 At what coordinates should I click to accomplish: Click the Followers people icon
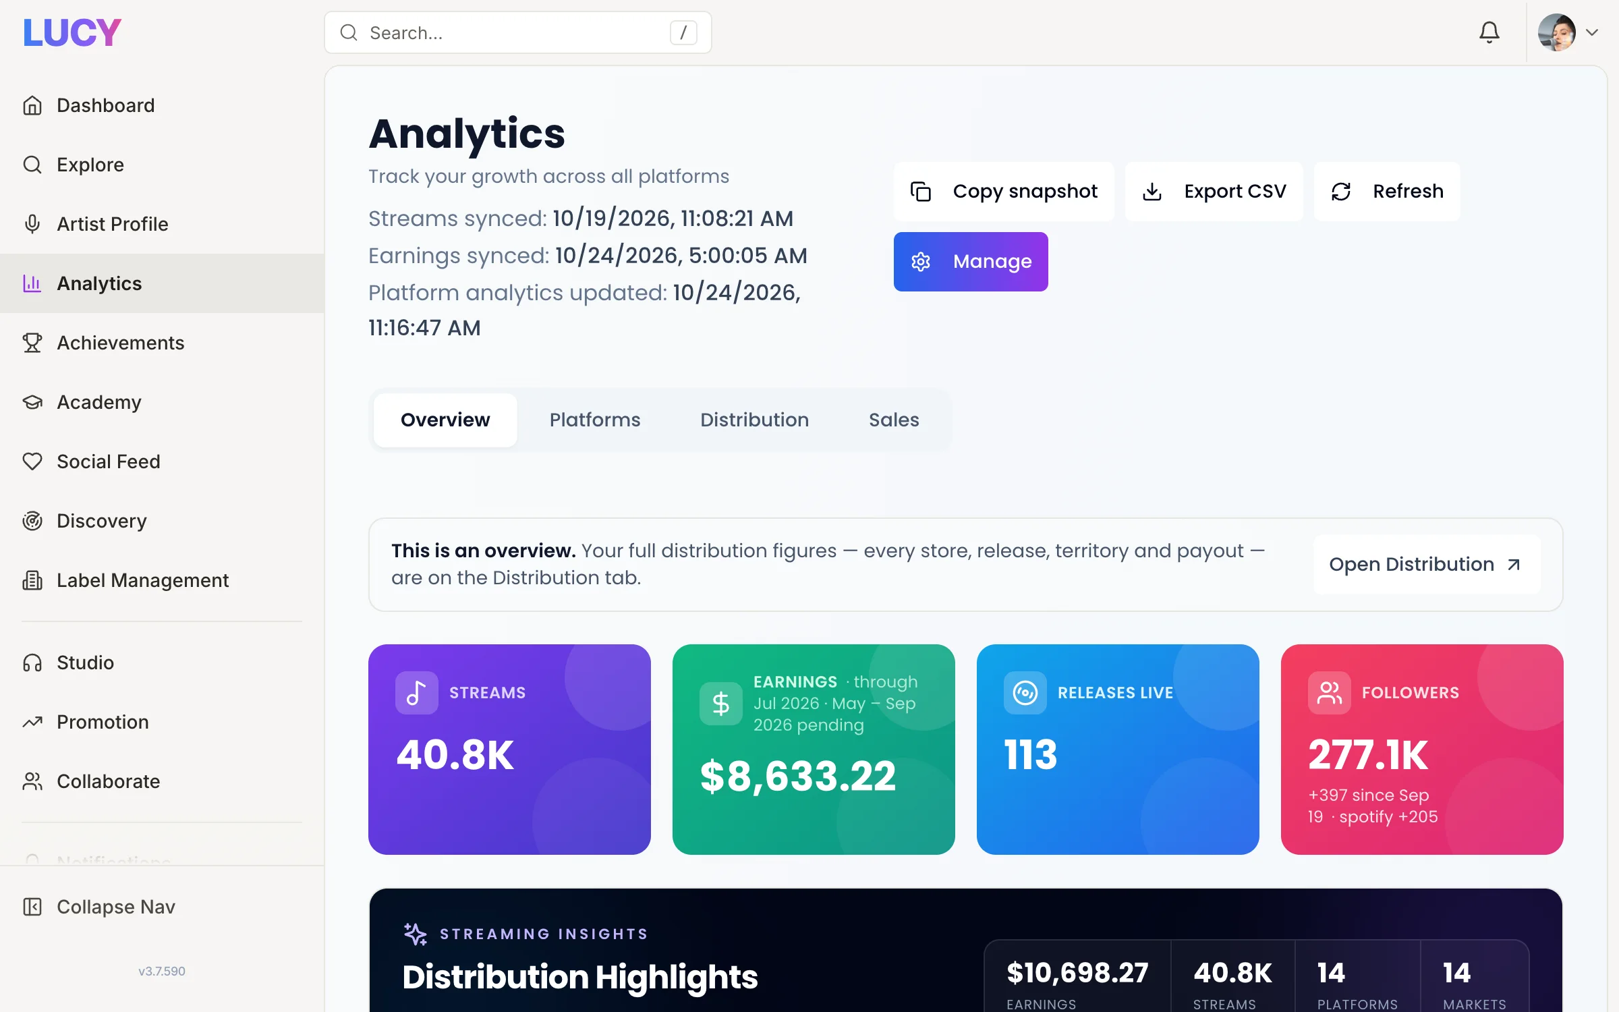(1330, 693)
